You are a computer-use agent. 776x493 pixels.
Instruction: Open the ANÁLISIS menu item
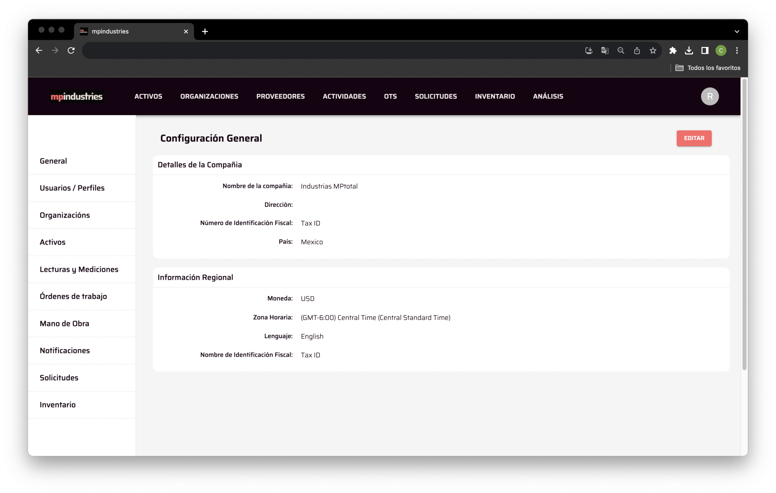pyautogui.click(x=548, y=96)
